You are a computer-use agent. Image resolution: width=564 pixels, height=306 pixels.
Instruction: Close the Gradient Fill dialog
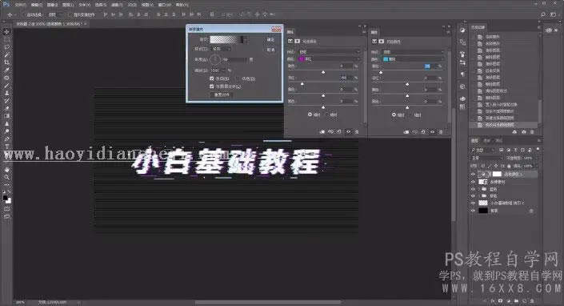(276, 29)
